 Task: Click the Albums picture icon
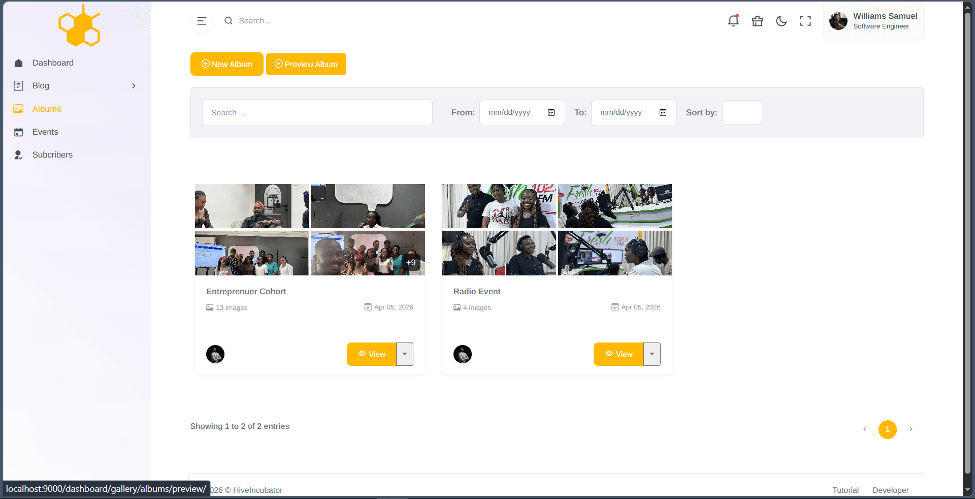tap(19, 109)
